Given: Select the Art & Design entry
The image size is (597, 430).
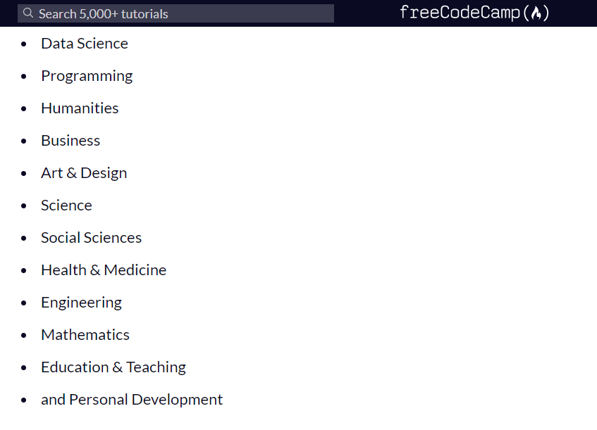Looking at the screenshot, I should [x=84, y=173].
